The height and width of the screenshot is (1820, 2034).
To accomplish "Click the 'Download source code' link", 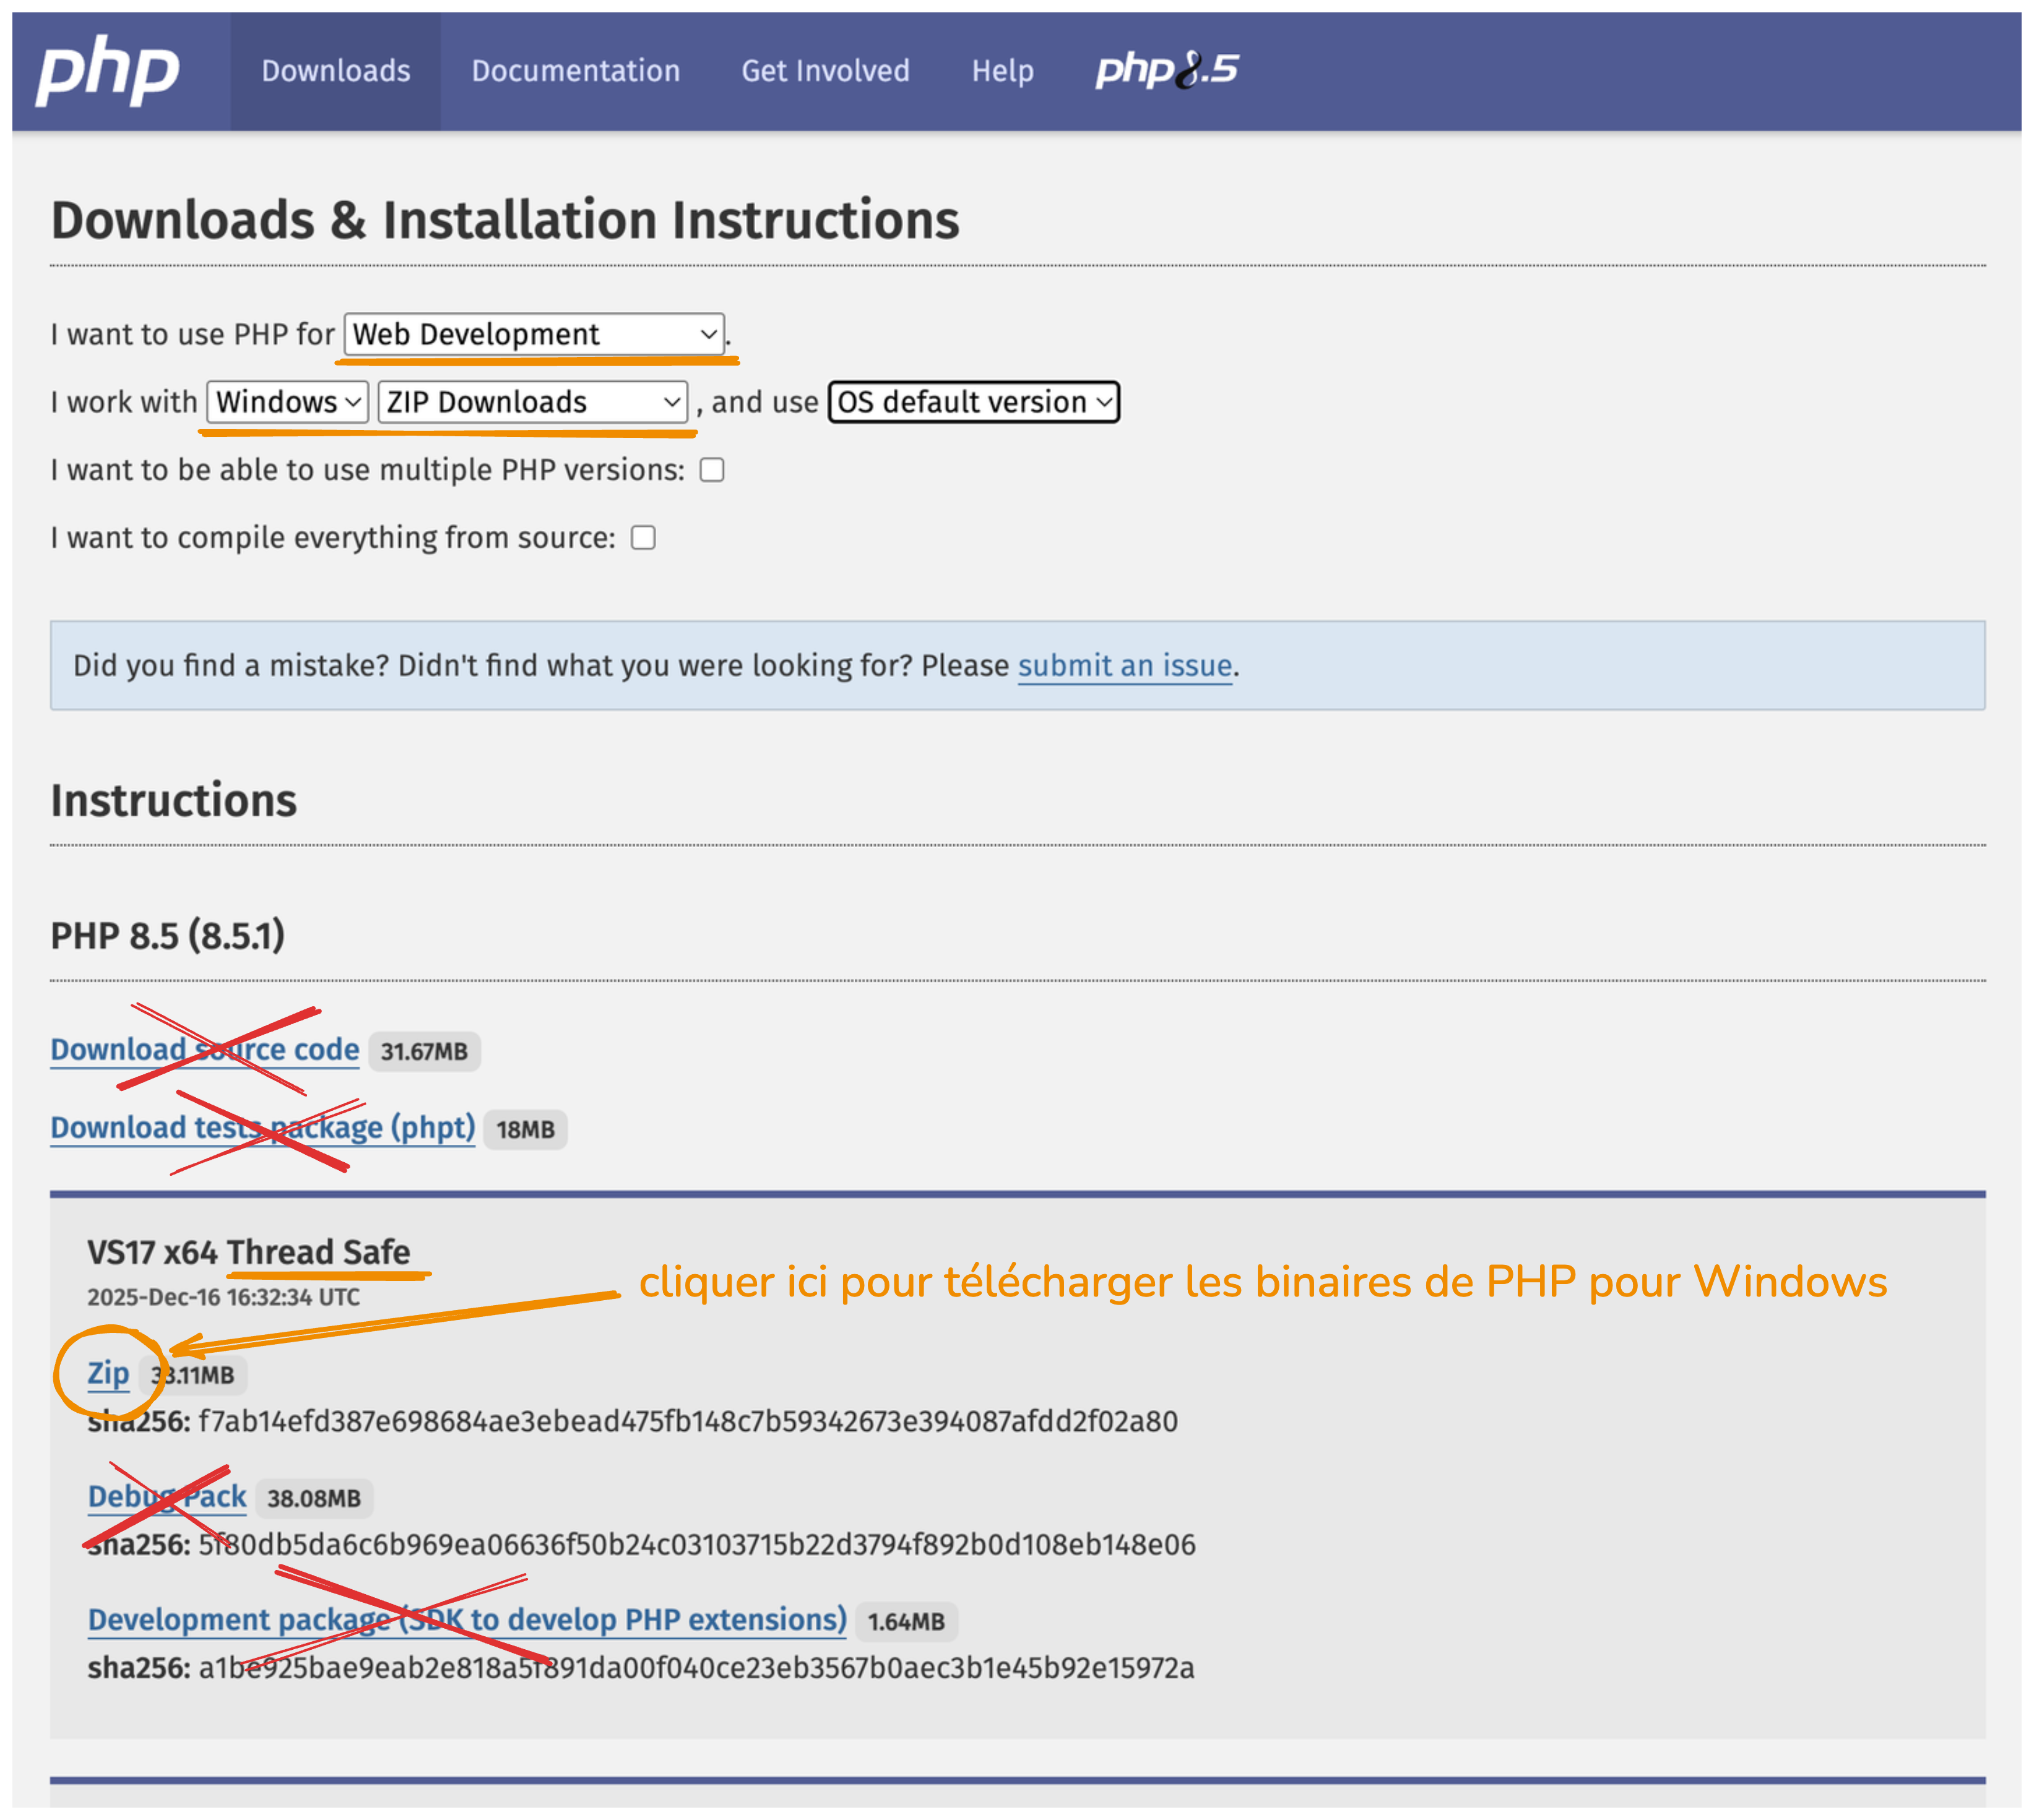I will coord(204,1050).
